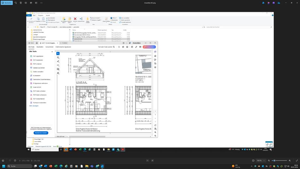Click the fit-to-window icon beside 100 %
Image resolution: width=300 pixels, height=169 pixels.
253,161
